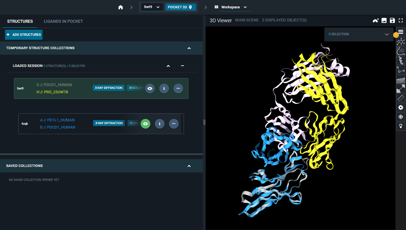Image resolution: width=406 pixels, height=230 pixels.
Task: Select chain A // PD1L1_HUMAN
Action: pyautogui.click(x=57, y=120)
